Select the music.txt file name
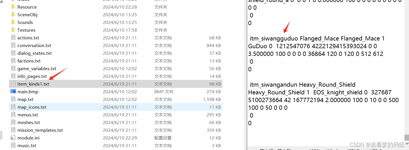409x150 pixels. click(x=27, y=145)
